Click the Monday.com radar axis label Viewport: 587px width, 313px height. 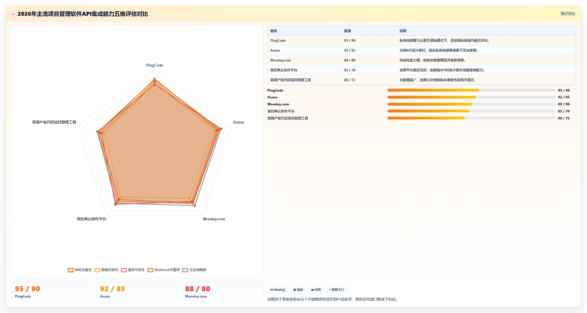[214, 219]
